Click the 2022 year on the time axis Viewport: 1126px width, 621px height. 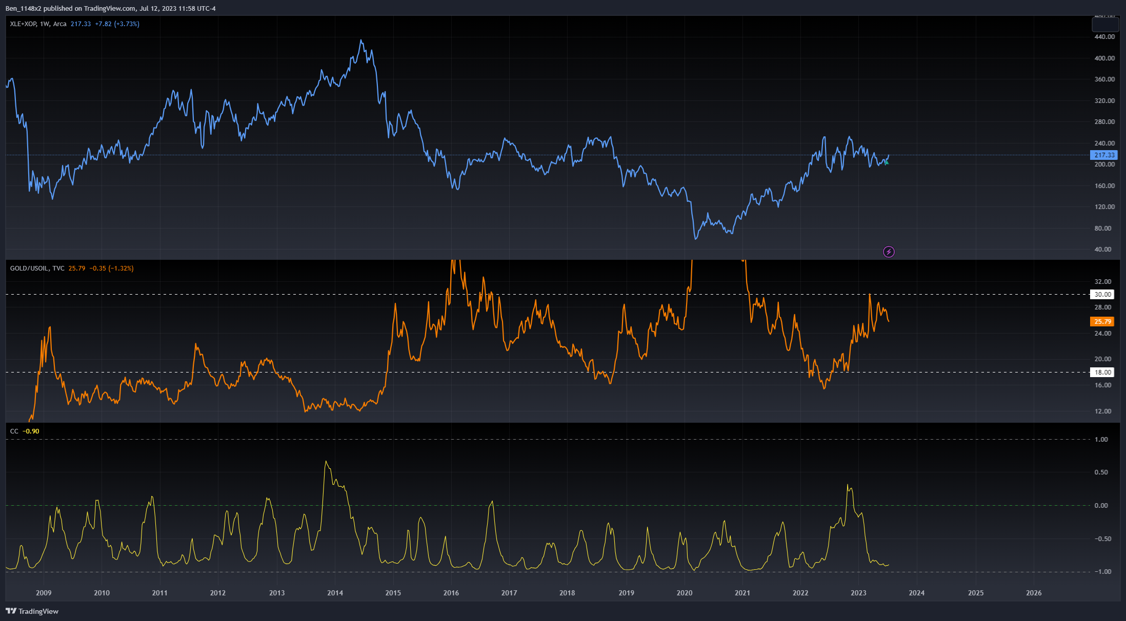[800, 593]
